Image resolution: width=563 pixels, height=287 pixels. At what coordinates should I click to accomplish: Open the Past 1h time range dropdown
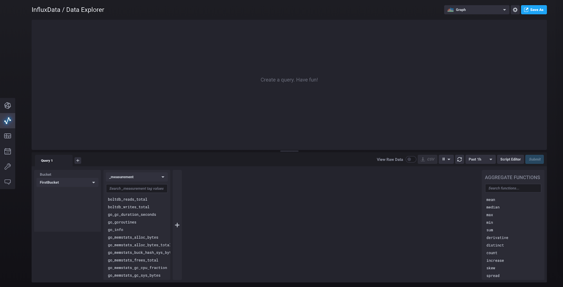tap(480, 159)
